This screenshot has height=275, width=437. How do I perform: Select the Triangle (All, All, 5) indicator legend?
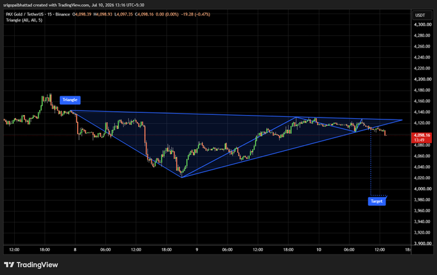[x=24, y=20]
